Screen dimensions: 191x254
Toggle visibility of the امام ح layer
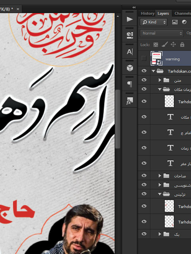click(x=144, y=132)
